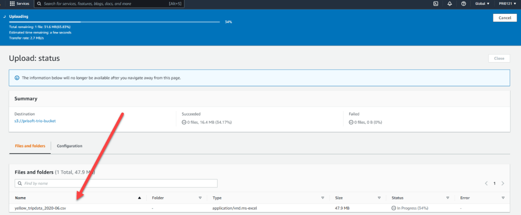
Task: Click the info icon in notice banner
Action: [x=17, y=78]
